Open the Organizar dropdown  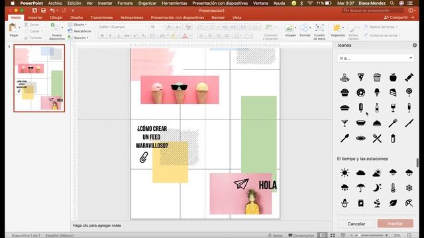(338, 30)
